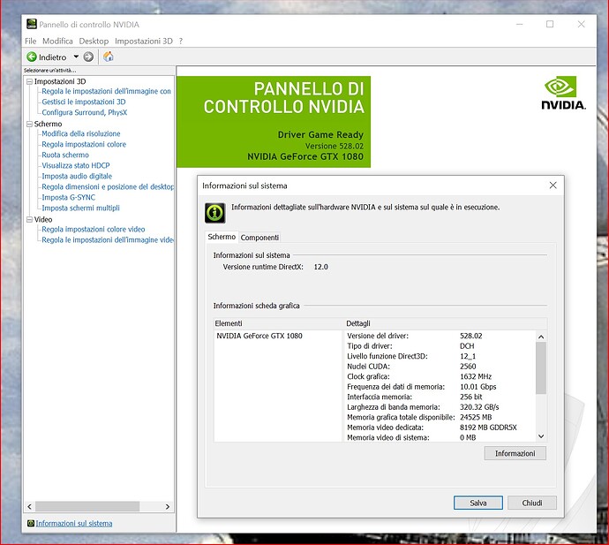Select the Impostazioni 3D tree heading
Screen dimensions: 609x545
(x=60, y=81)
